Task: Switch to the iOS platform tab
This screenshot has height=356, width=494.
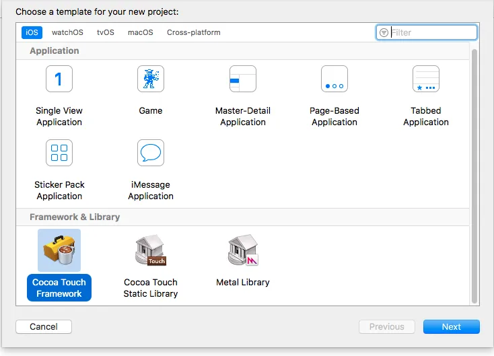Action: point(32,32)
